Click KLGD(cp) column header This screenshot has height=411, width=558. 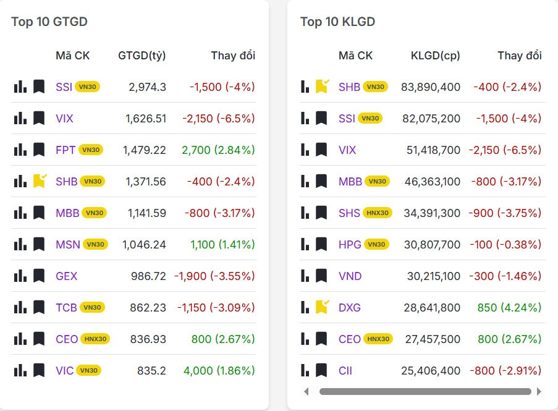435,56
